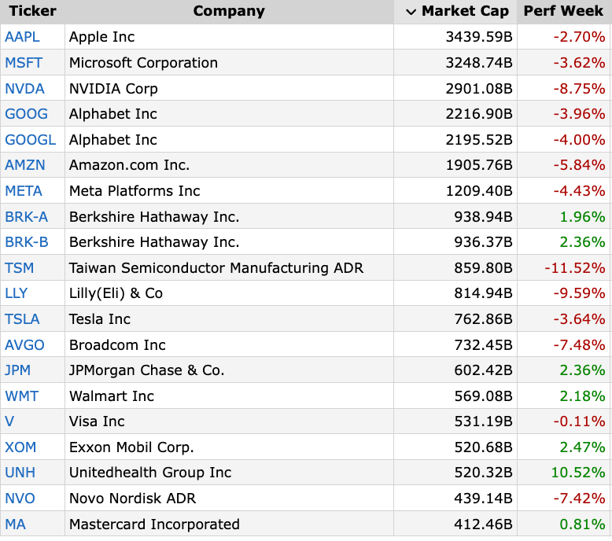Click the Company column header
The height and width of the screenshot is (541, 612).
[x=229, y=11]
